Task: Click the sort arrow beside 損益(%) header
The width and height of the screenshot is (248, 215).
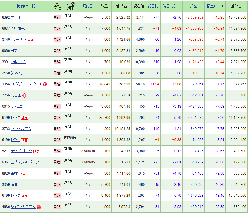Action: pyautogui.click(x=222, y=6)
